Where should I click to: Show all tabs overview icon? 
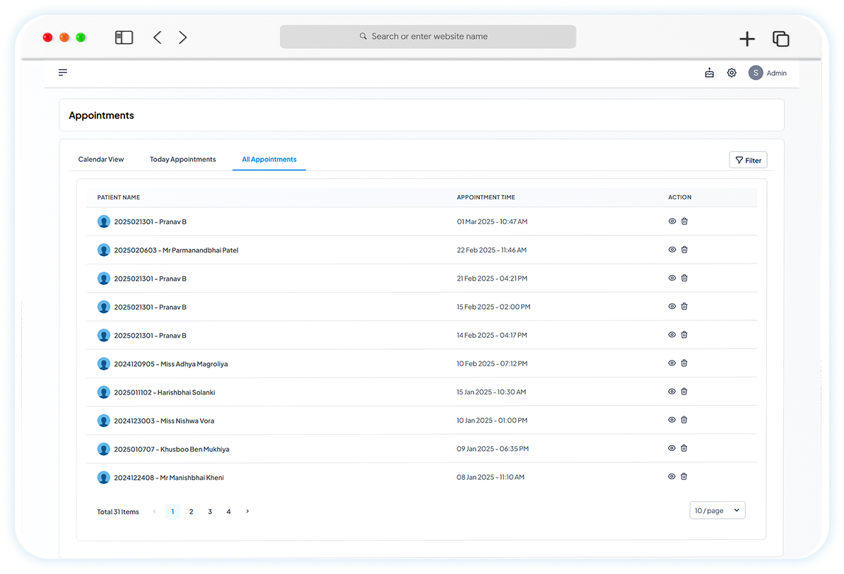click(780, 39)
